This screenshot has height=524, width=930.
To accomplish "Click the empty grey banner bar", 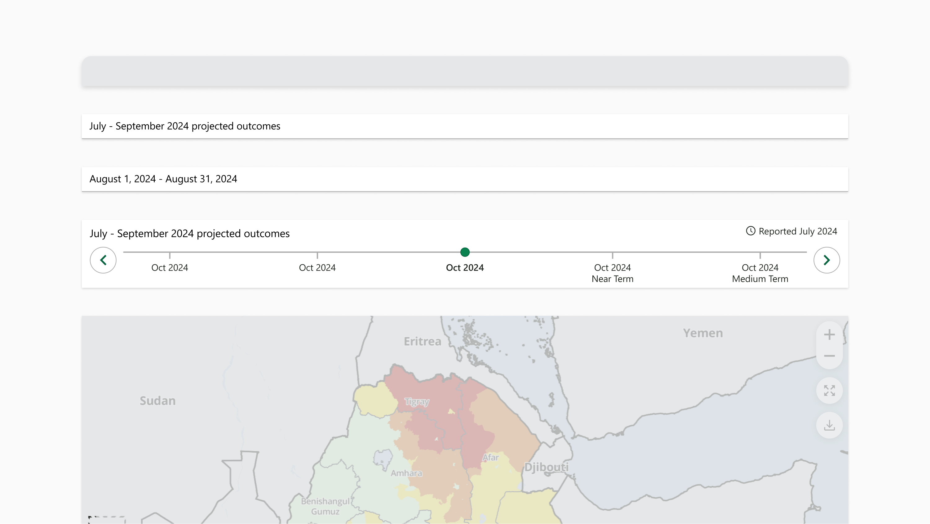I will [465, 71].
